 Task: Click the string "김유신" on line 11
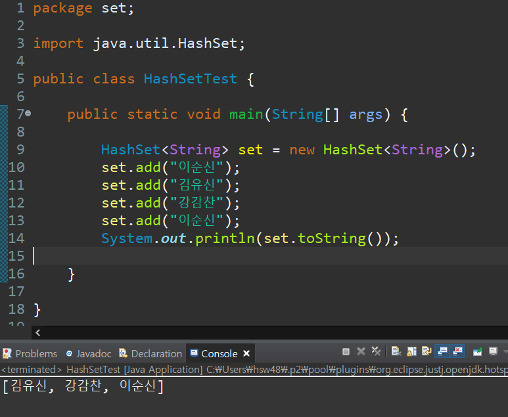pyautogui.click(x=196, y=185)
